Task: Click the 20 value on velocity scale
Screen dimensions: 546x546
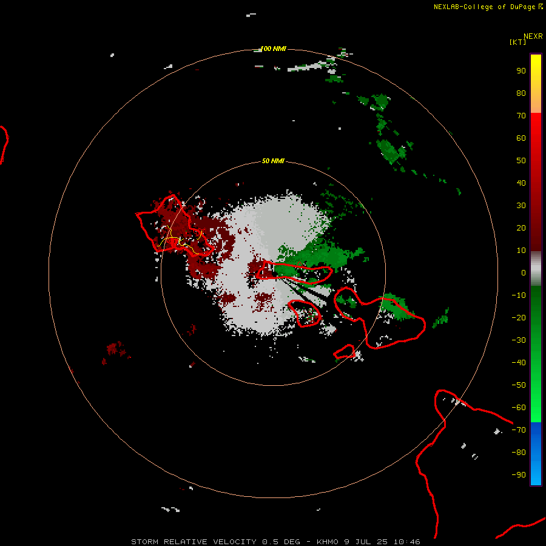Action: (x=521, y=227)
